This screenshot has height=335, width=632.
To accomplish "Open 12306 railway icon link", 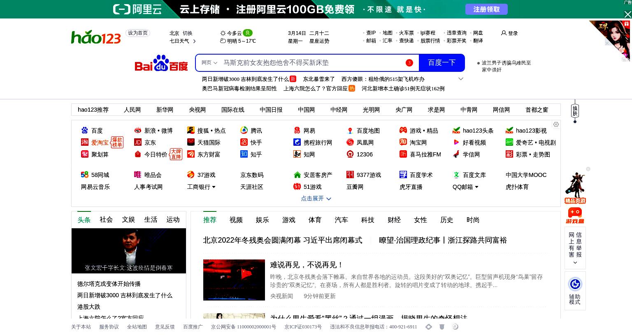I will pos(350,154).
